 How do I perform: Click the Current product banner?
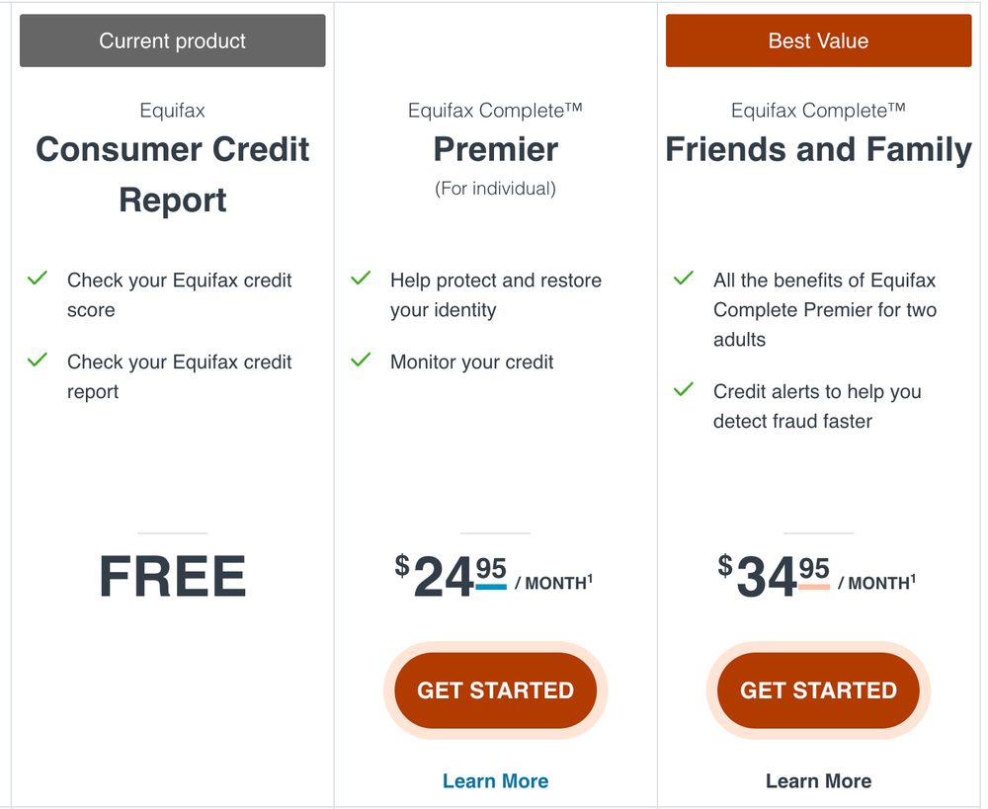172,40
